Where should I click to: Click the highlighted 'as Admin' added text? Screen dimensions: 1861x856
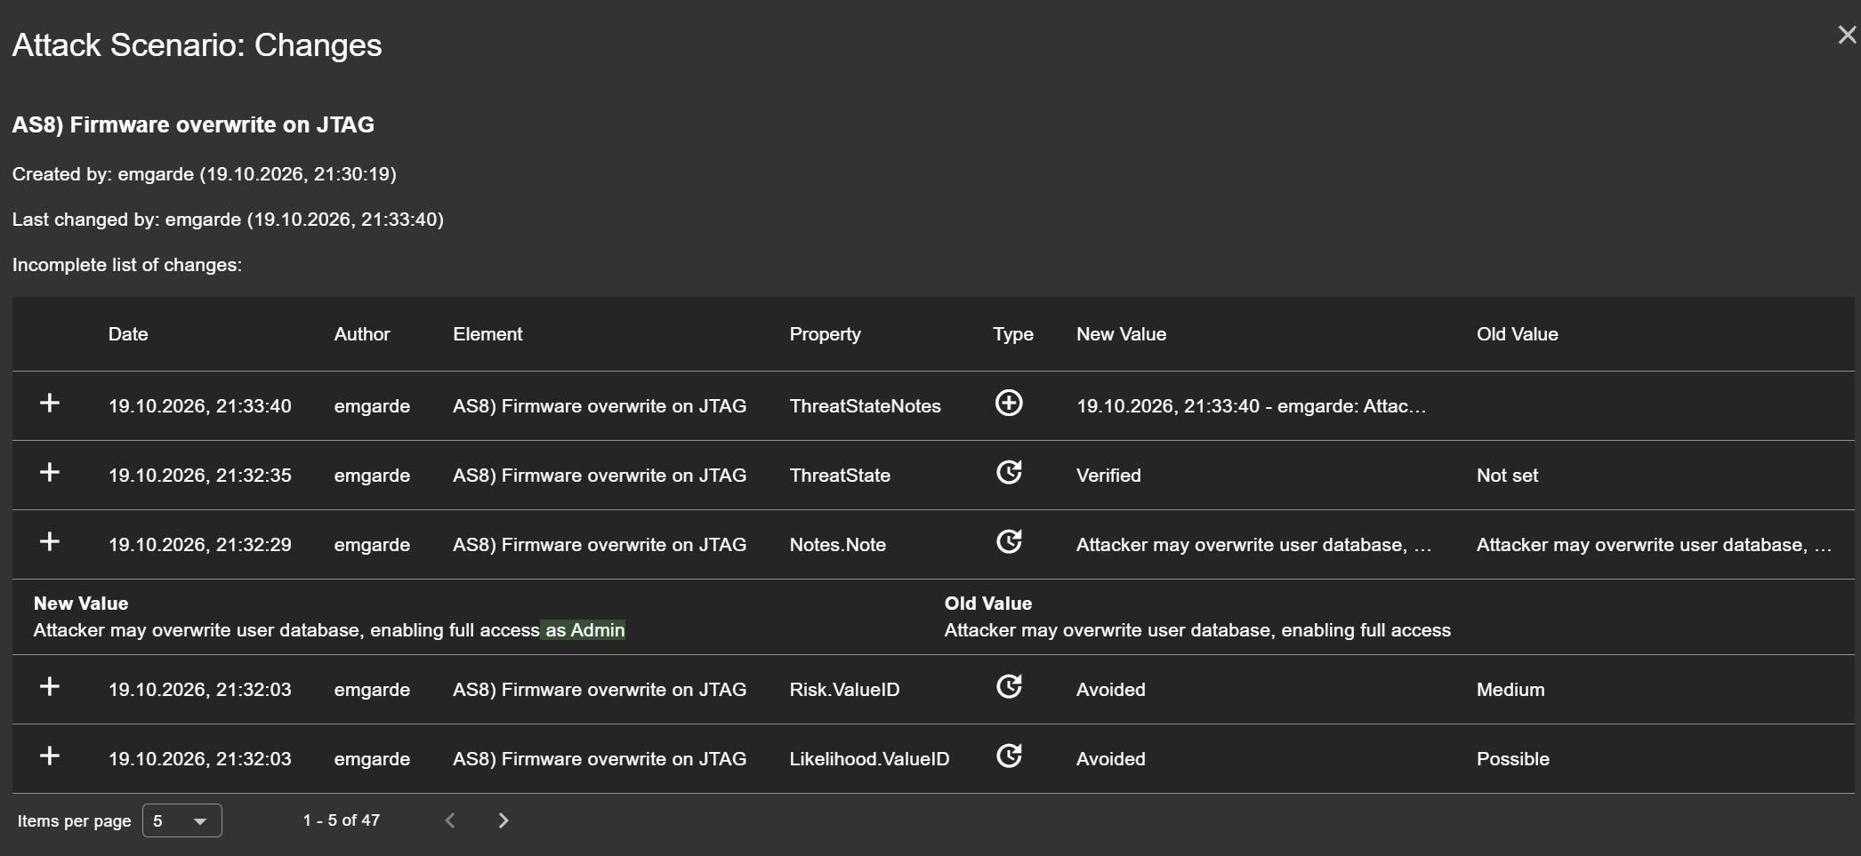pos(584,630)
